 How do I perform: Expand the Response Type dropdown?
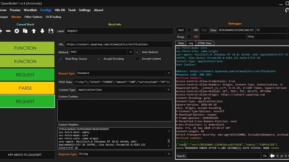tap(169, 154)
